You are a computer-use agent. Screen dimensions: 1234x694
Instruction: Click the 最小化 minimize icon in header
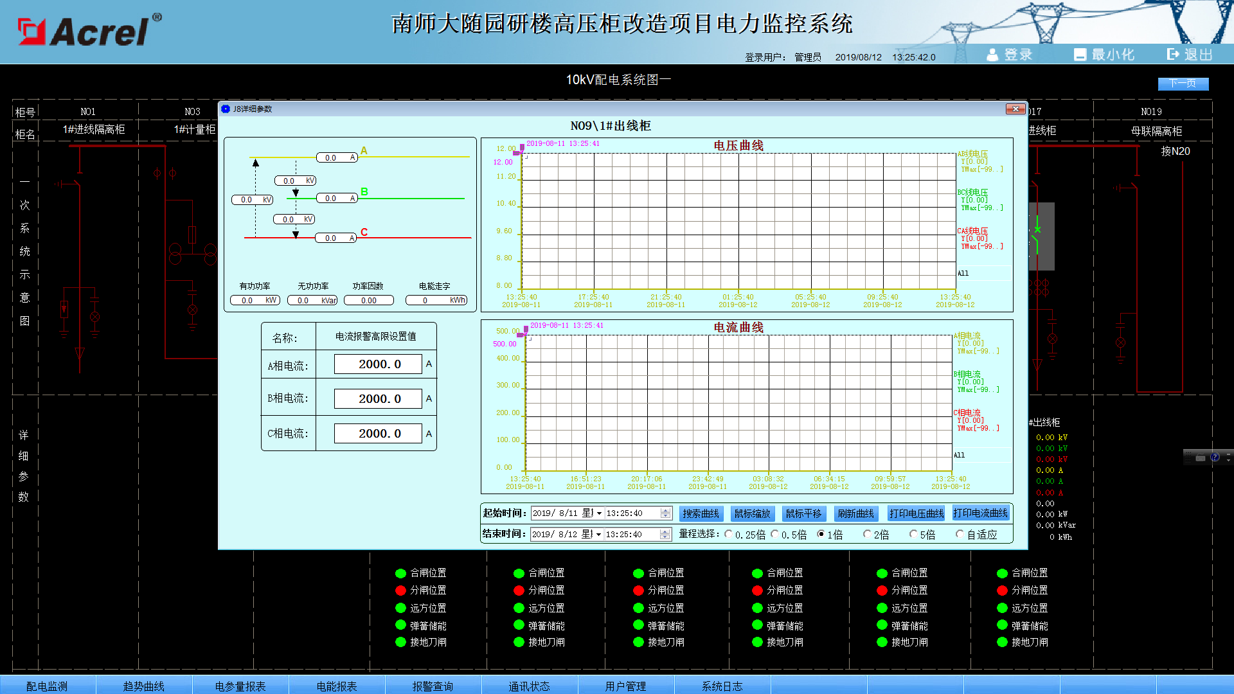click(x=1080, y=55)
